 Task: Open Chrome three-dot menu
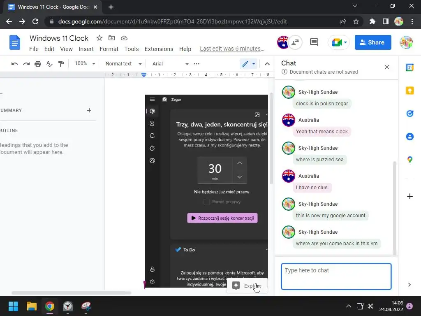(x=412, y=21)
